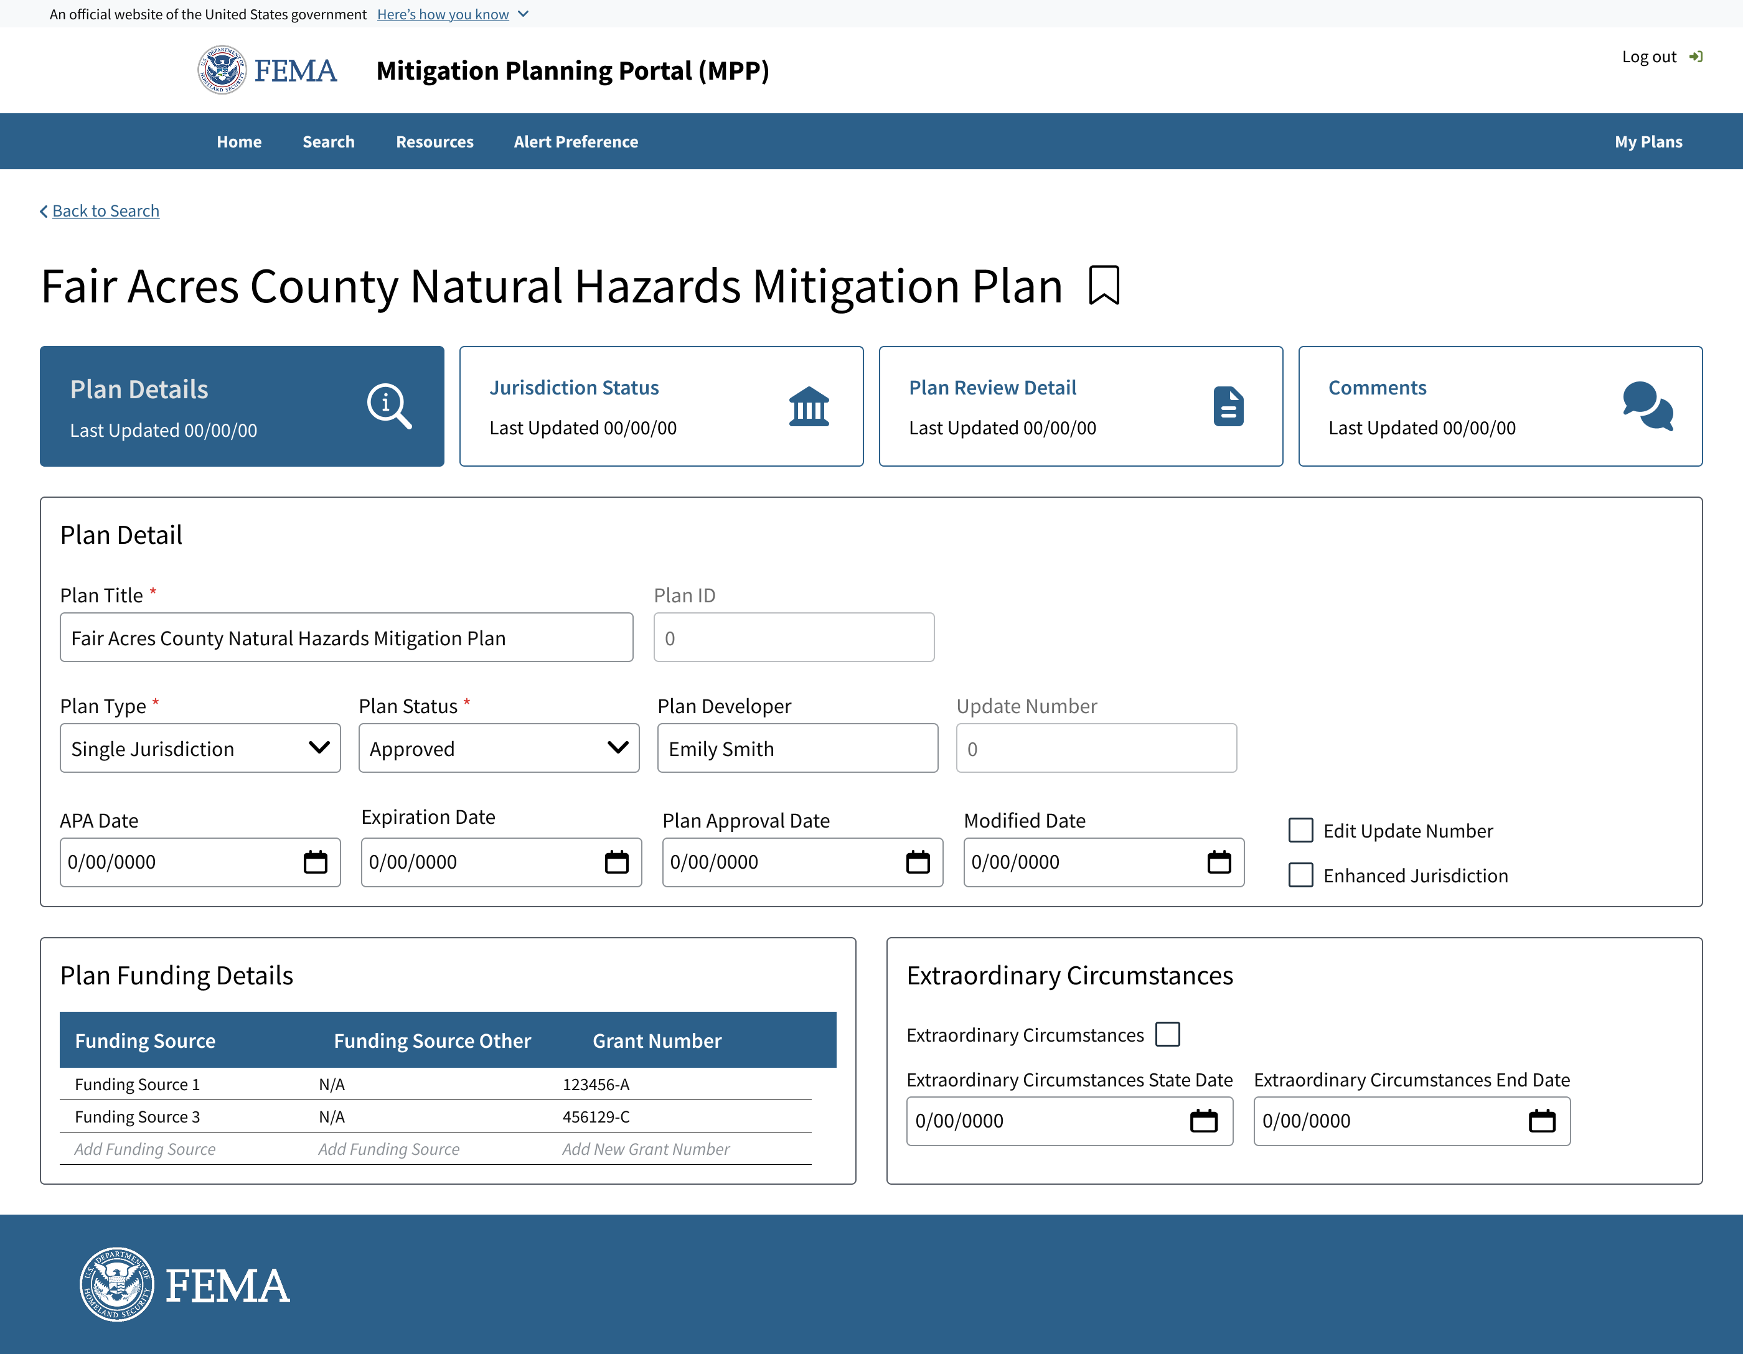Click N/A in the Funding Source 1 row

point(332,1085)
